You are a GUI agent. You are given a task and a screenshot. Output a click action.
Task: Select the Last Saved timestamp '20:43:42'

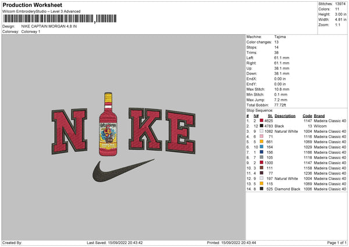coord(135,242)
